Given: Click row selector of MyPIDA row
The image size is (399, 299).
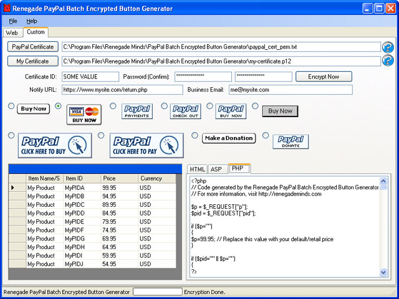Looking at the screenshot, I should (17, 187).
